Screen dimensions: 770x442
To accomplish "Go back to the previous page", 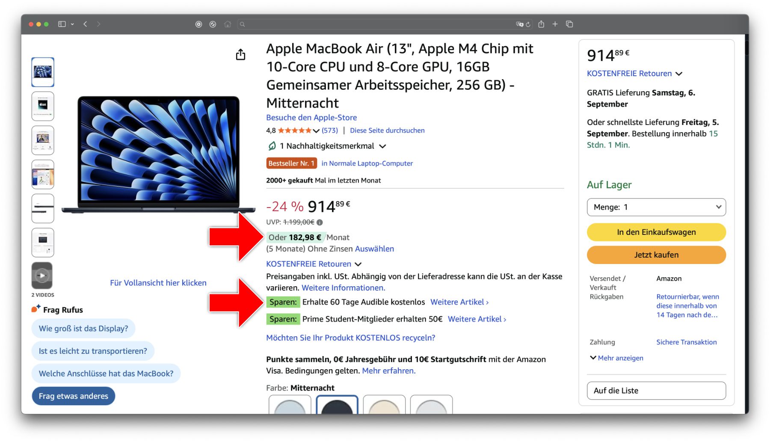I will pos(86,24).
